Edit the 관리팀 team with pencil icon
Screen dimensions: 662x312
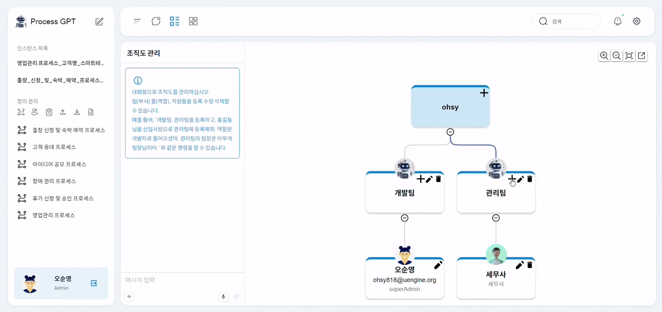pos(520,179)
